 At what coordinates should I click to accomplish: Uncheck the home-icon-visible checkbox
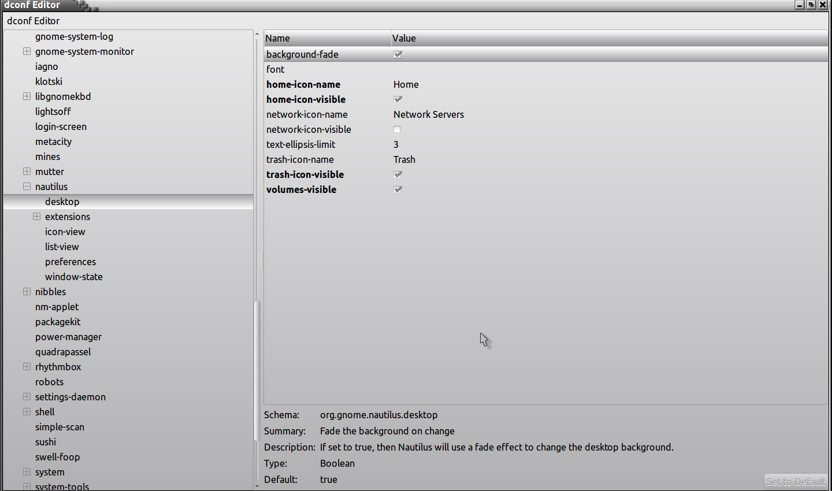(x=398, y=99)
